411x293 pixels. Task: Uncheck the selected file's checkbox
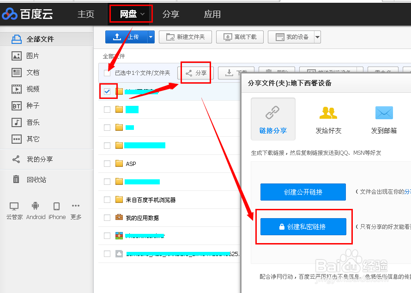pyautogui.click(x=108, y=91)
